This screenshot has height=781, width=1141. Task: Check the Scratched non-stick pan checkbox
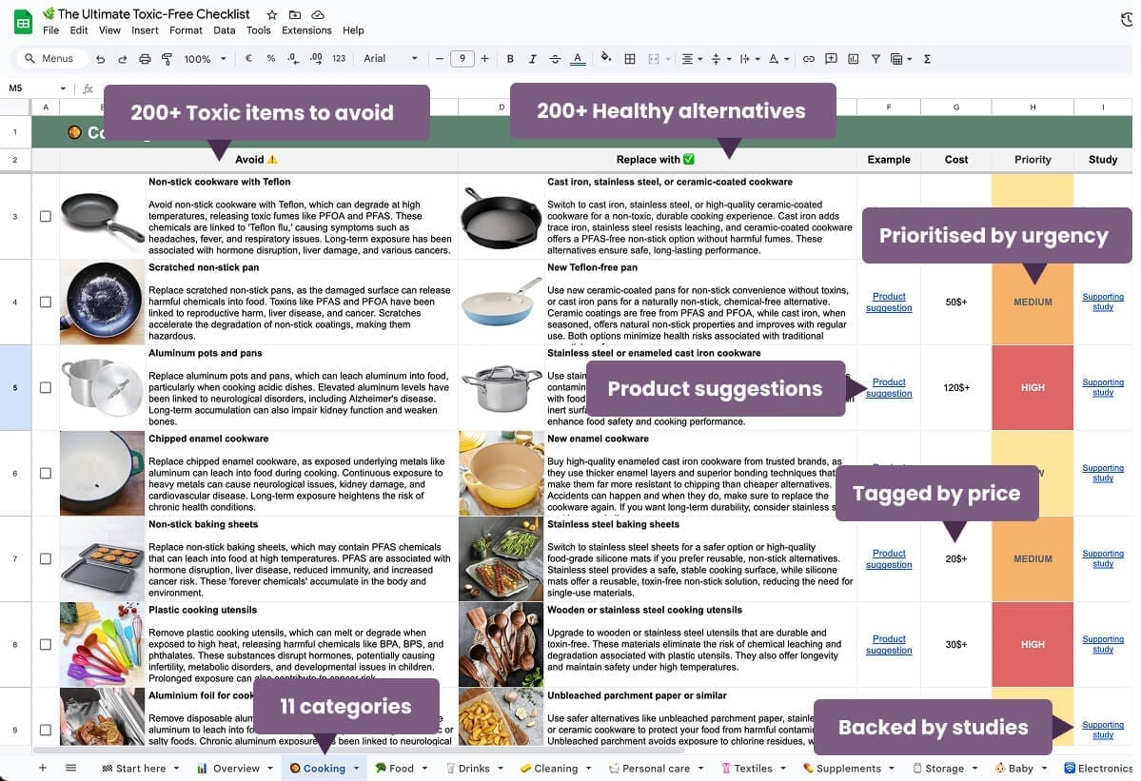point(45,302)
